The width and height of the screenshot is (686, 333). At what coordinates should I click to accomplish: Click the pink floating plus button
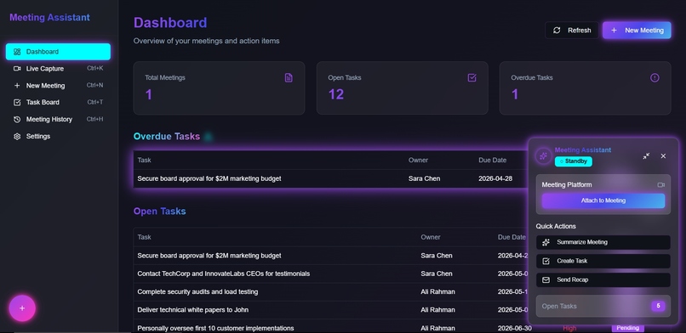22,308
